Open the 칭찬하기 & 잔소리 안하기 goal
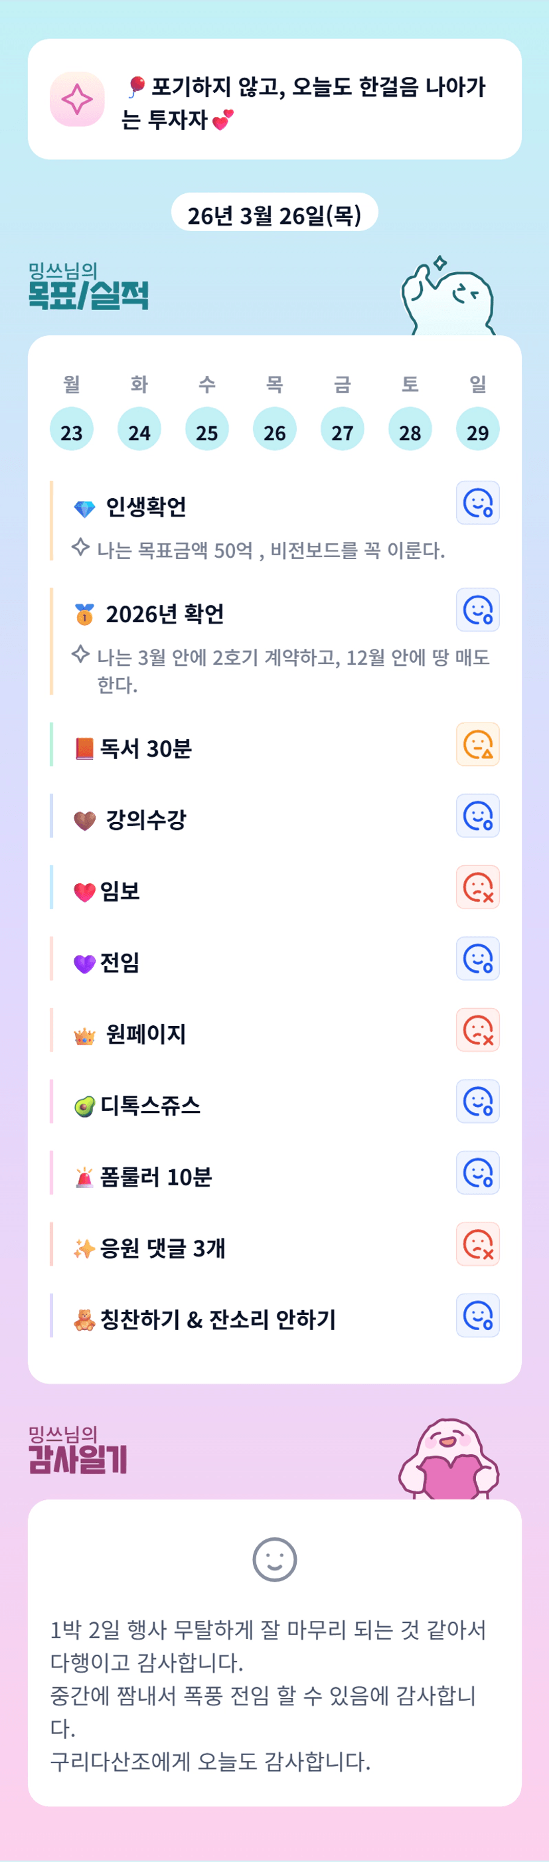549x1862 pixels. [218, 1320]
